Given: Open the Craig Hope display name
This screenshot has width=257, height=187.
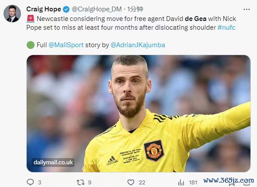Looking at the screenshot, I should [44, 9].
